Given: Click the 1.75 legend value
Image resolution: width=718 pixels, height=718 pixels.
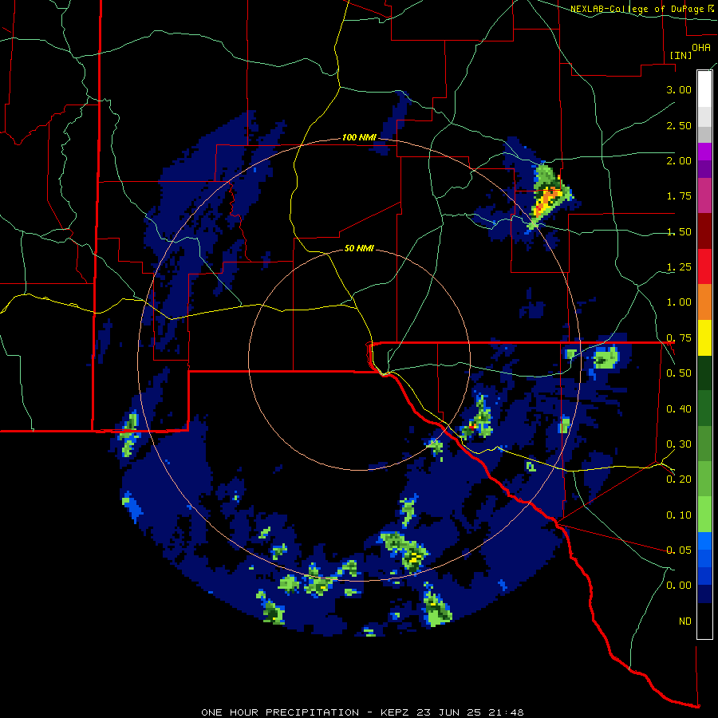Looking at the screenshot, I should [x=679, y=196].
